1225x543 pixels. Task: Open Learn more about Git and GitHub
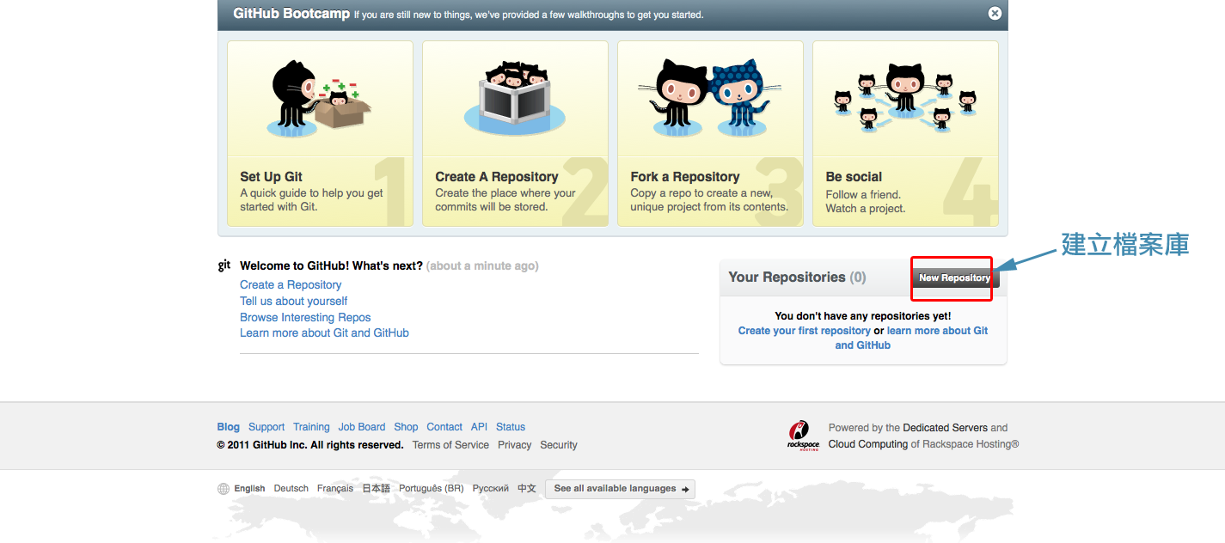point(324,333)
